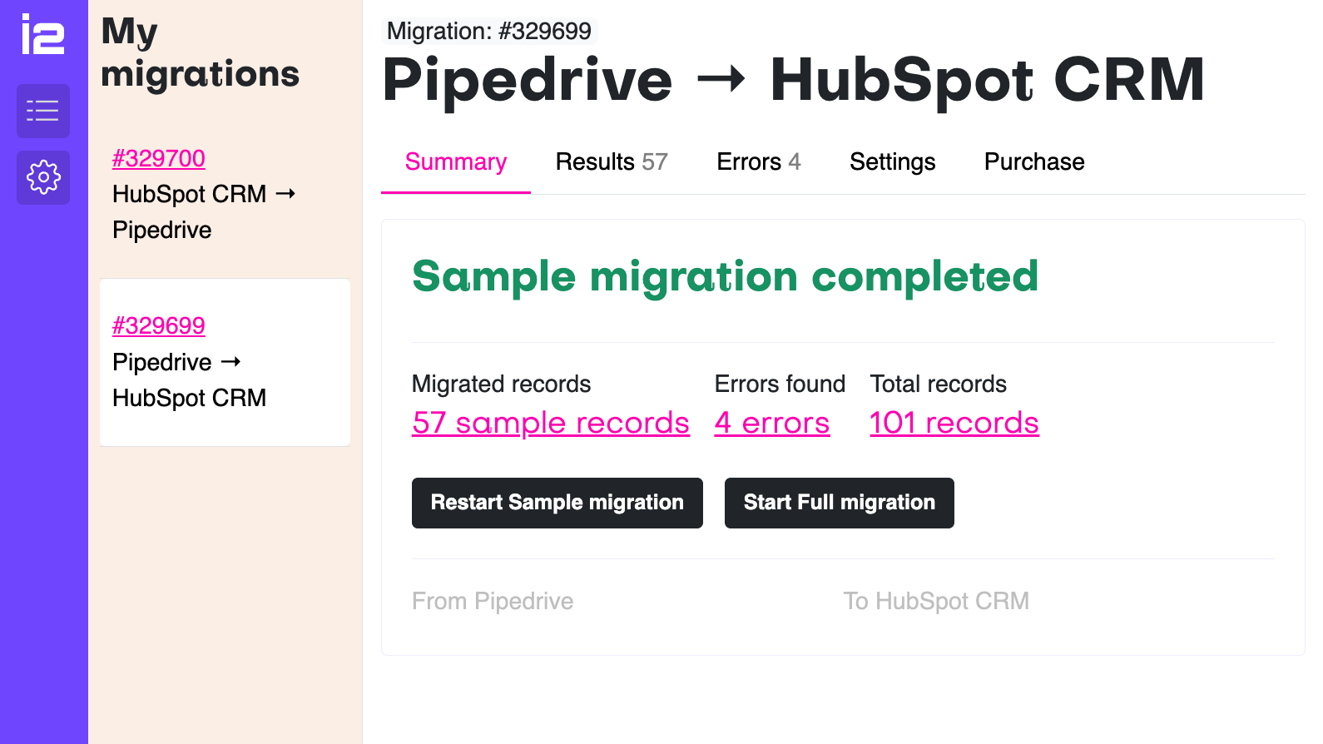1323x744 pixels.
Task: Open migration link #329699
Action: pos(159,325)
